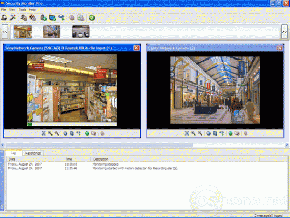Click the tower with green plus icon
The height and width of the screenshot is (218, 290).
tap(43, 18)
